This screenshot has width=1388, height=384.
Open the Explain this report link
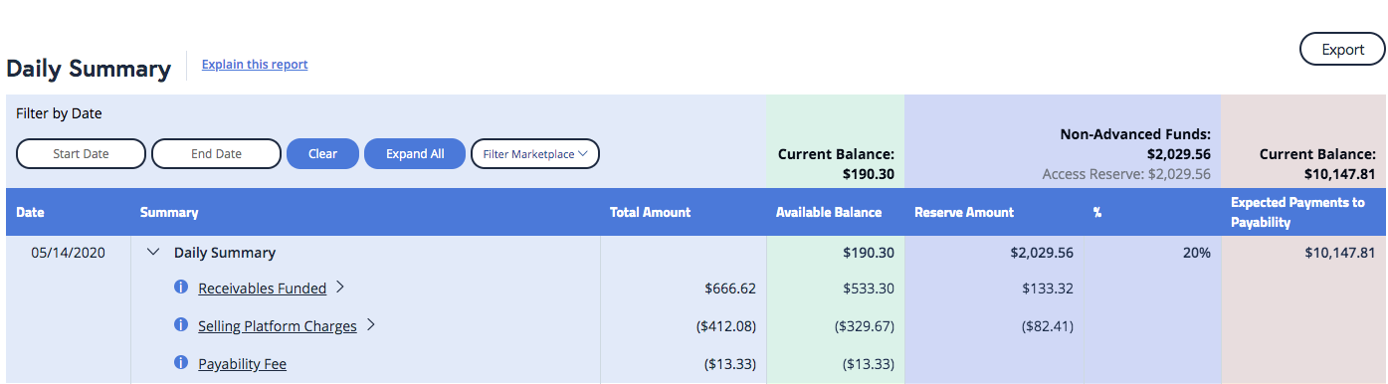tap(255, 65)
